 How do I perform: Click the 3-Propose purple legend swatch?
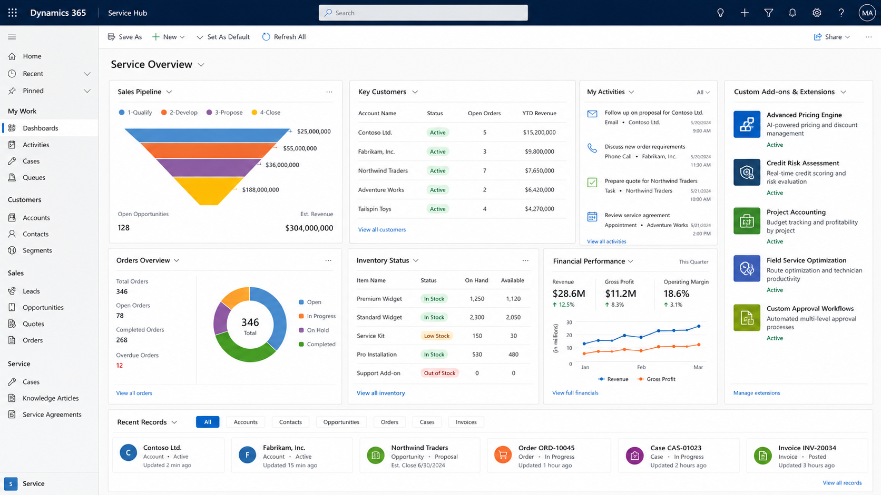point(209,113)
